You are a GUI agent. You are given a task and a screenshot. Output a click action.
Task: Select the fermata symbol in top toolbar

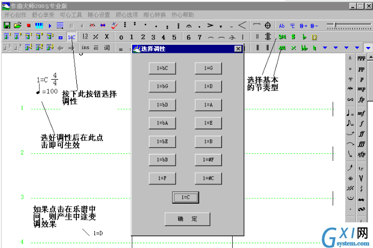pos(189,26)
